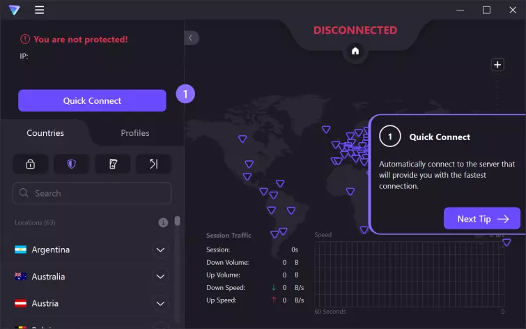Zoom in the map with plus button
This screenshot has width=526, height=329.
point(497,65)
